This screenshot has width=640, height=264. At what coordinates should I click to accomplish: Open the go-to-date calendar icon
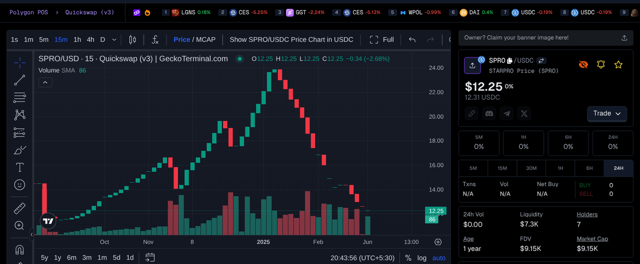point(150,258)
